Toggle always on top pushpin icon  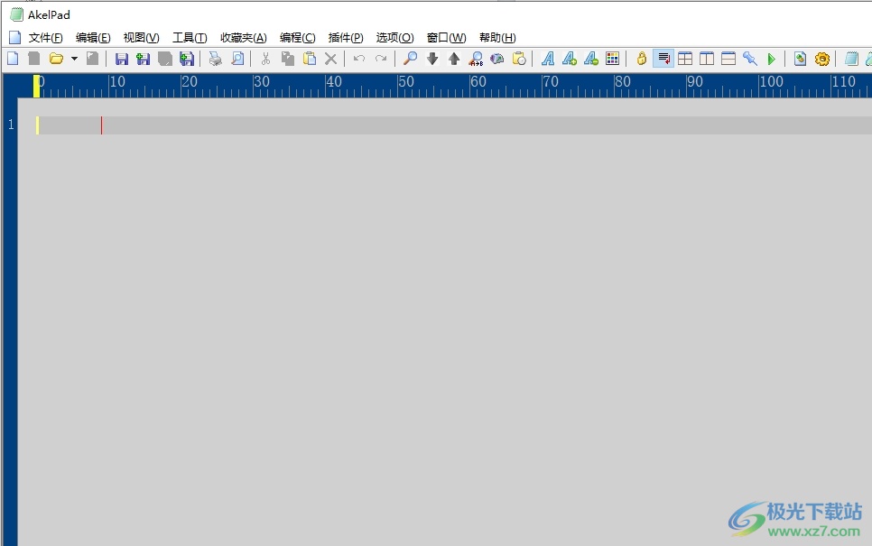point(750,59)
